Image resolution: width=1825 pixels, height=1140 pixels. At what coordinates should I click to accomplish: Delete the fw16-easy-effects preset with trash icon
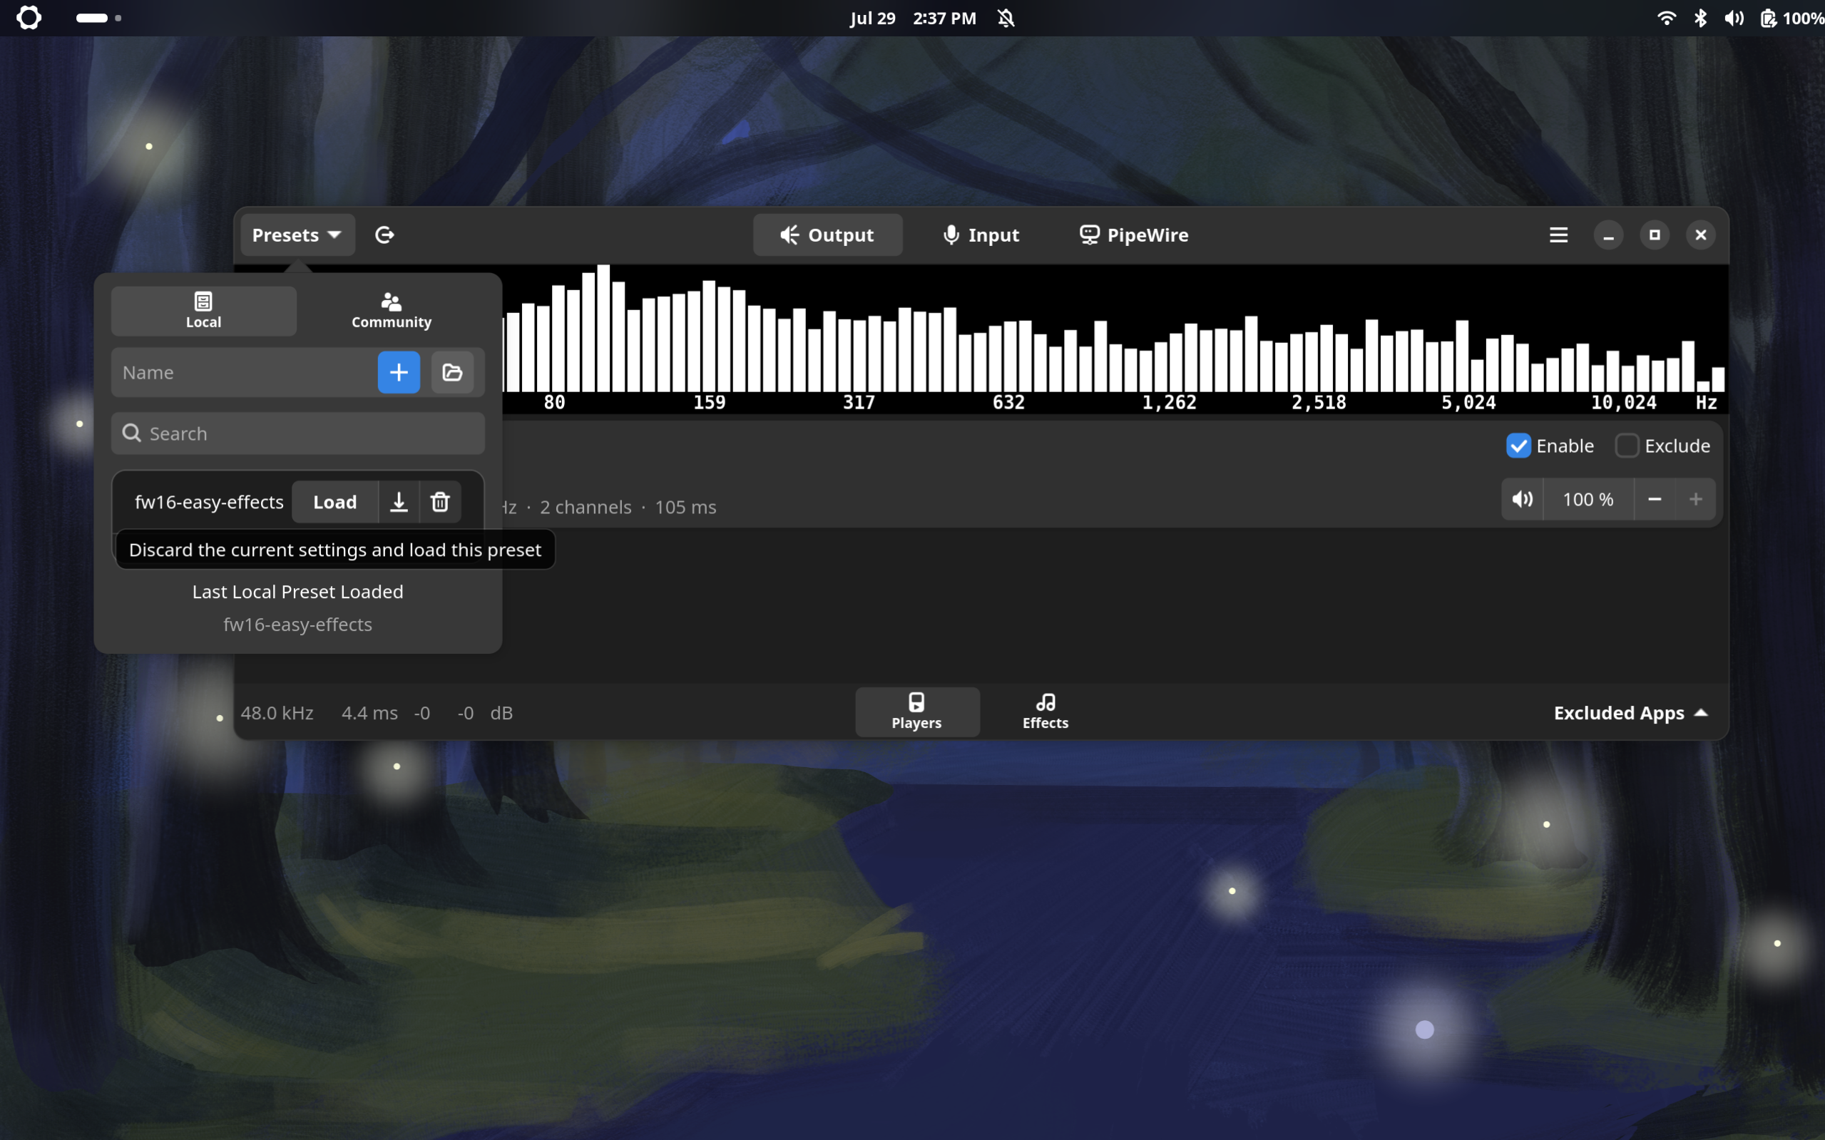441,502
